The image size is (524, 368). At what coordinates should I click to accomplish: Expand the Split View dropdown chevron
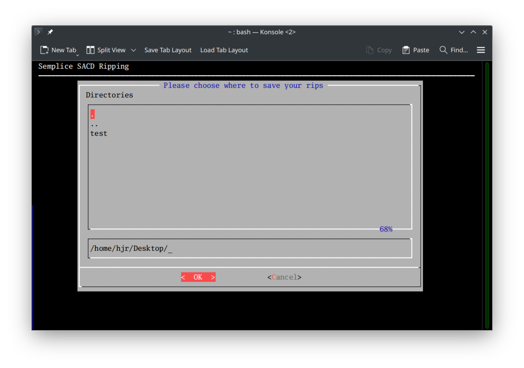point(134,50)
